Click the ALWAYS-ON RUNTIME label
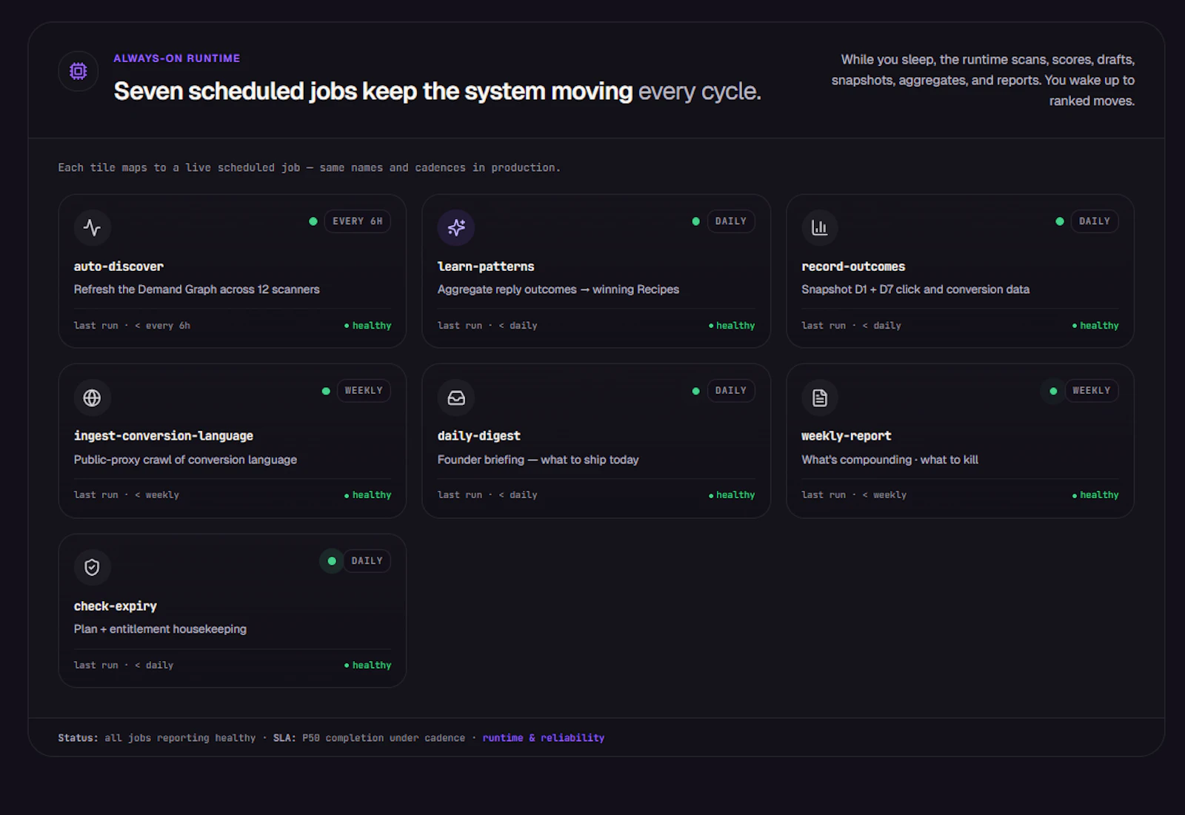The width and height of the screenshot is (1185, 815). coord(177,58)
